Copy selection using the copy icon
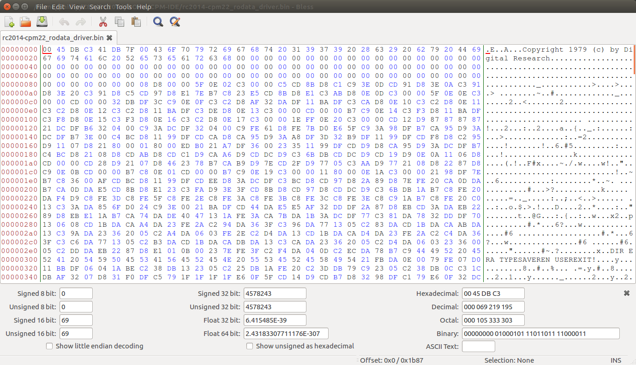 click(120, 22)
